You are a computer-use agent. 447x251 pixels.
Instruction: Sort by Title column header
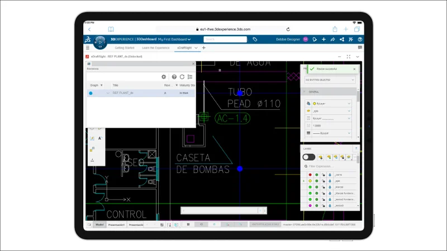[x=116, y=85]
